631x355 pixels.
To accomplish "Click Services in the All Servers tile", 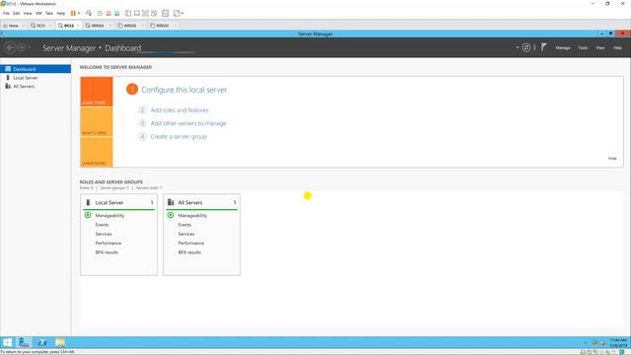I will click(x=186, y=234).
